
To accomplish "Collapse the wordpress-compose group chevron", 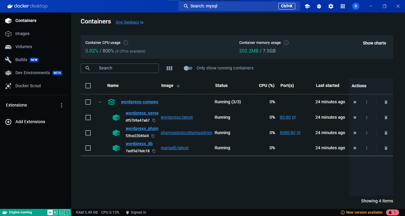I will (x=100, y=102).
